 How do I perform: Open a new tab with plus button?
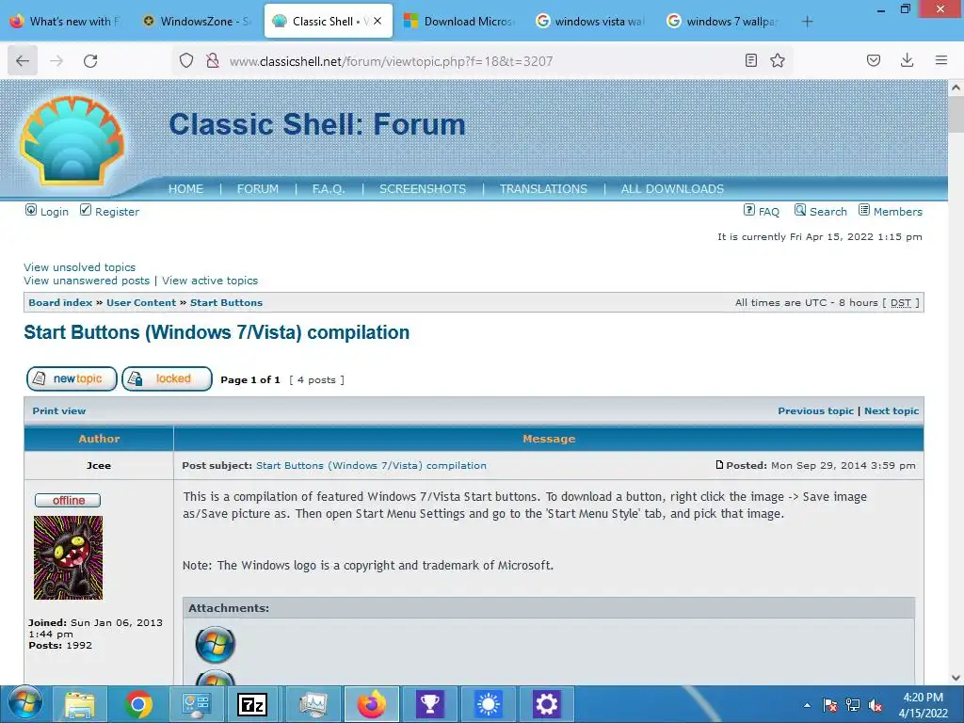coord(807,22)
